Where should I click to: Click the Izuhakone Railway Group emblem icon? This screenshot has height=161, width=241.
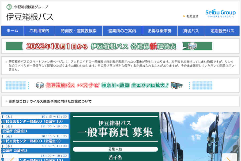(x=9, y=7)
